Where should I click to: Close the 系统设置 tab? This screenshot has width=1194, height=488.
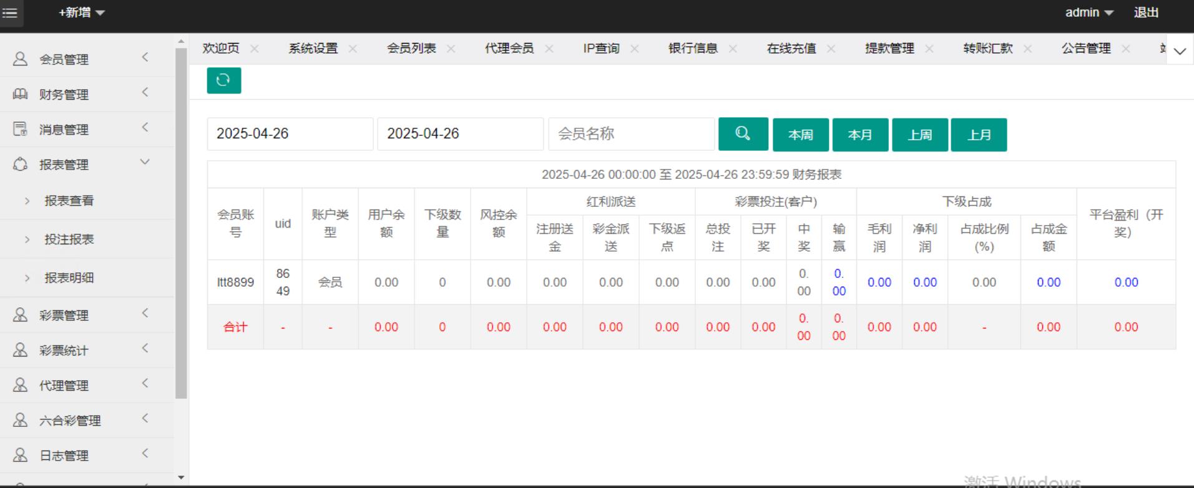coord(353,49)
